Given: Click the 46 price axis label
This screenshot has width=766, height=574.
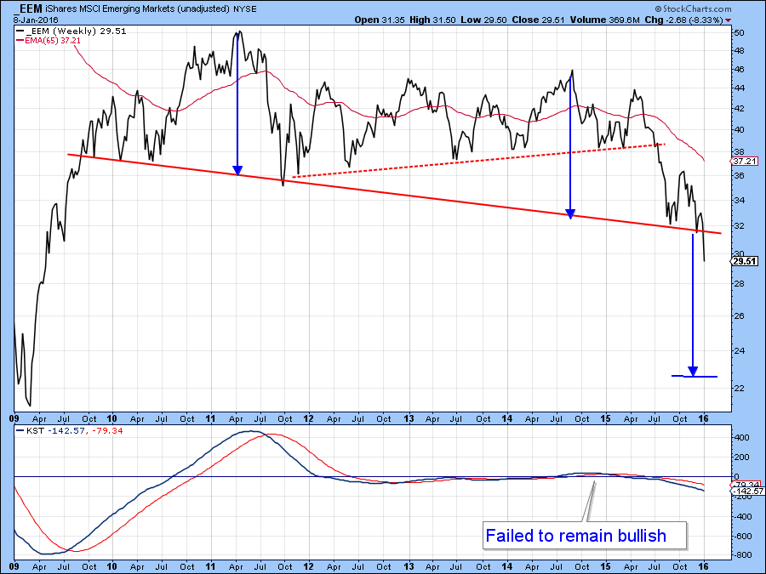Looking at the screenshot, I should click(x=739, y=70).
